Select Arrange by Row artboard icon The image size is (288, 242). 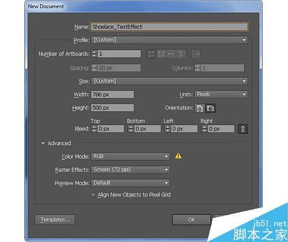click(171, 54)
